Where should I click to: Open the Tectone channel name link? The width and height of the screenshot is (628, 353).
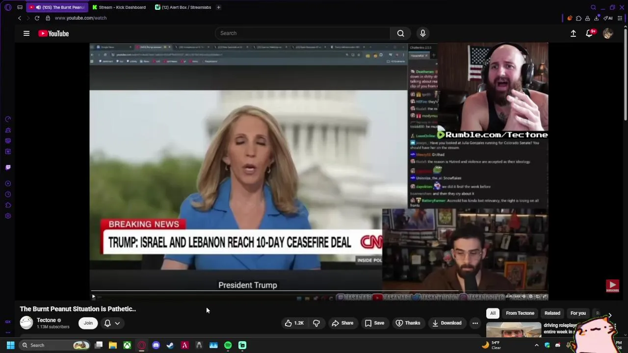(x=46, y=320)
